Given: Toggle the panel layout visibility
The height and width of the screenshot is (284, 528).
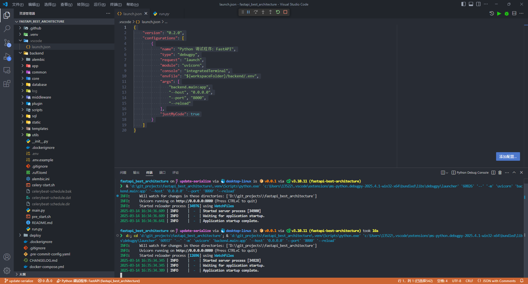Looking at the screenshot, I should pos(471,4).
